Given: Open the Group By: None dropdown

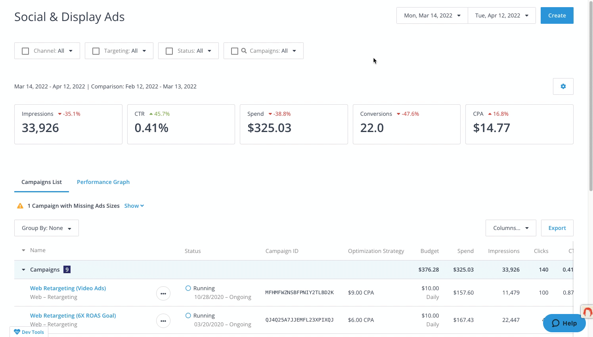Looking at the screenshot, I should click(46, 228).
